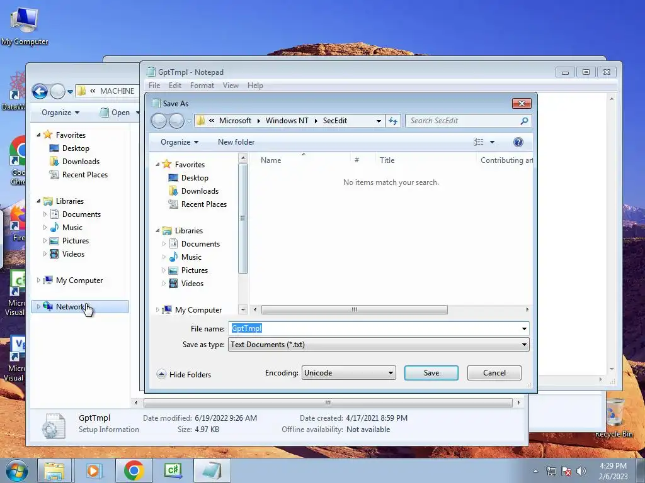Image resolution: width=645 pixels, height=483 pixels.
Task: Open the address path dropdown arrow
Action: pos(379,121)
